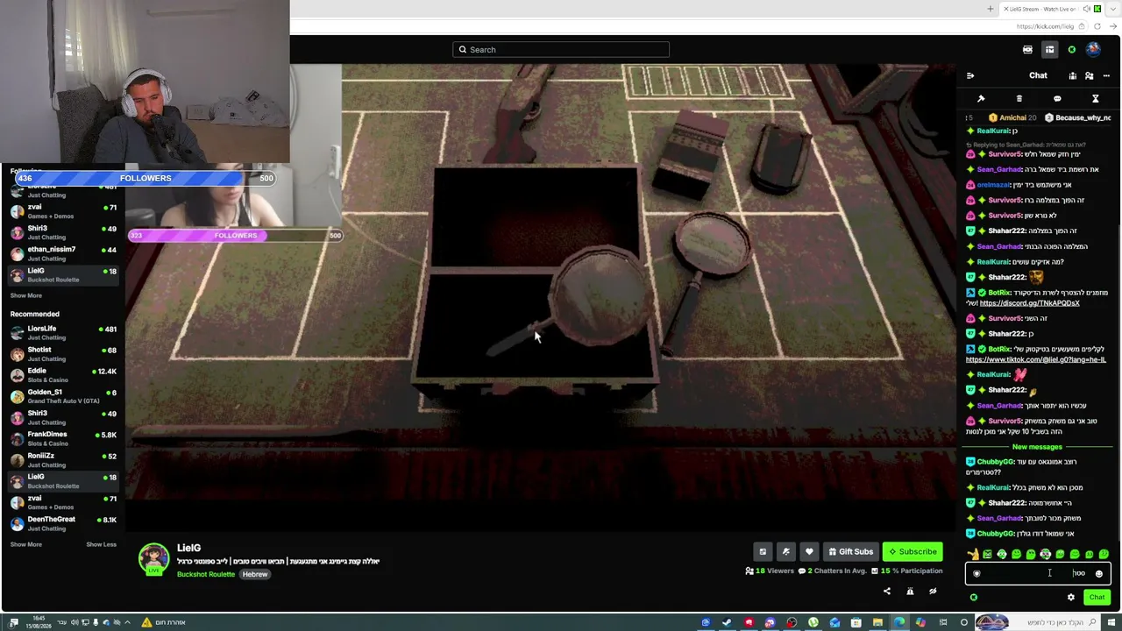The width and height of the screenshot is (1122, 631).
Task: Click the Because_why_nc leaderboard entry
Action: (x=1078, y=117)
